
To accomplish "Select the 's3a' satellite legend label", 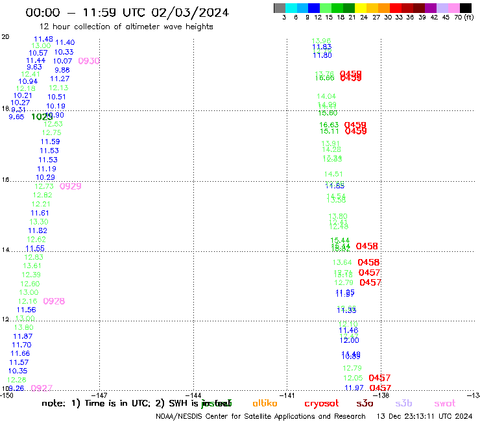I will [x=365, y=403].
